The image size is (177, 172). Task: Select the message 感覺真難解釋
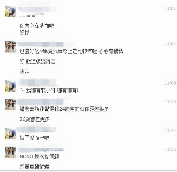click(34, 167)
